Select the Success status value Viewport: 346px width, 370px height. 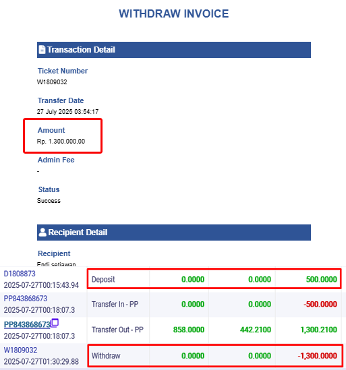tap(49, 201)
